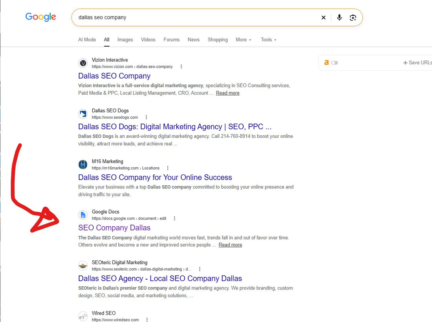This screenshot has width=432, height=322.
Task: Open the three-dot menu for the Google Docs result
Action: click(x=174, y=218)
